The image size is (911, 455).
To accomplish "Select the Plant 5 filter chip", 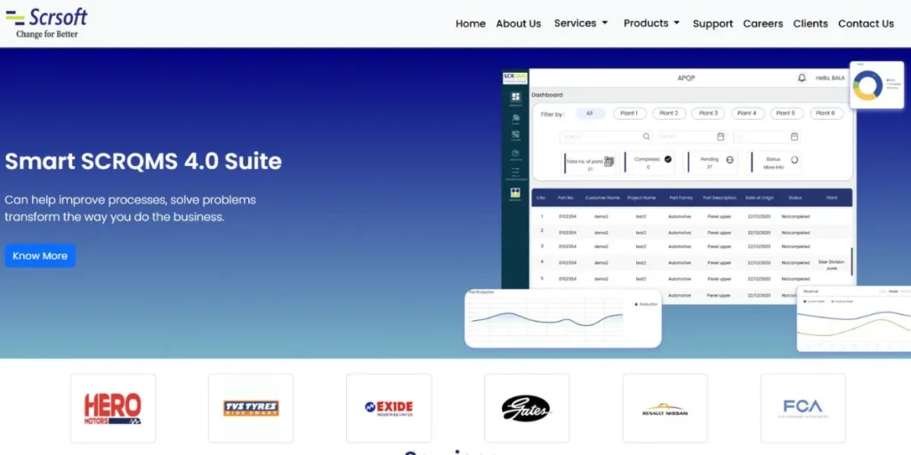I will [786, 114].
